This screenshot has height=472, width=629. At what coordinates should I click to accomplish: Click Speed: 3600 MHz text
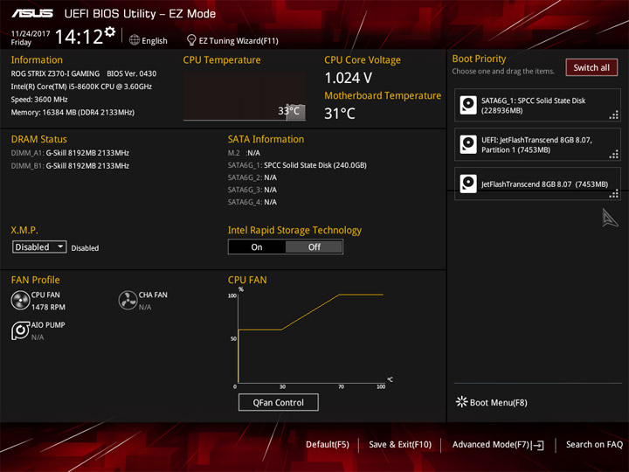39,100
